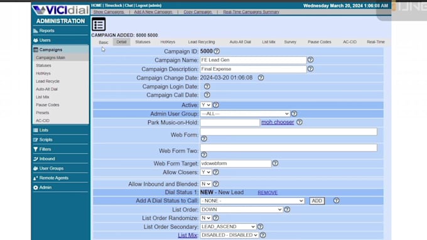The image size is (427, 240).
Task: Click the VICIdial logo
Action: 60,10
